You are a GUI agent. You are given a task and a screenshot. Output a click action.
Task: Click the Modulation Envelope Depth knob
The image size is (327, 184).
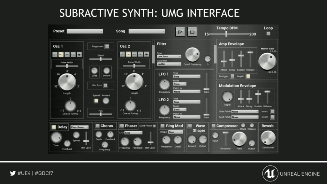227,97
